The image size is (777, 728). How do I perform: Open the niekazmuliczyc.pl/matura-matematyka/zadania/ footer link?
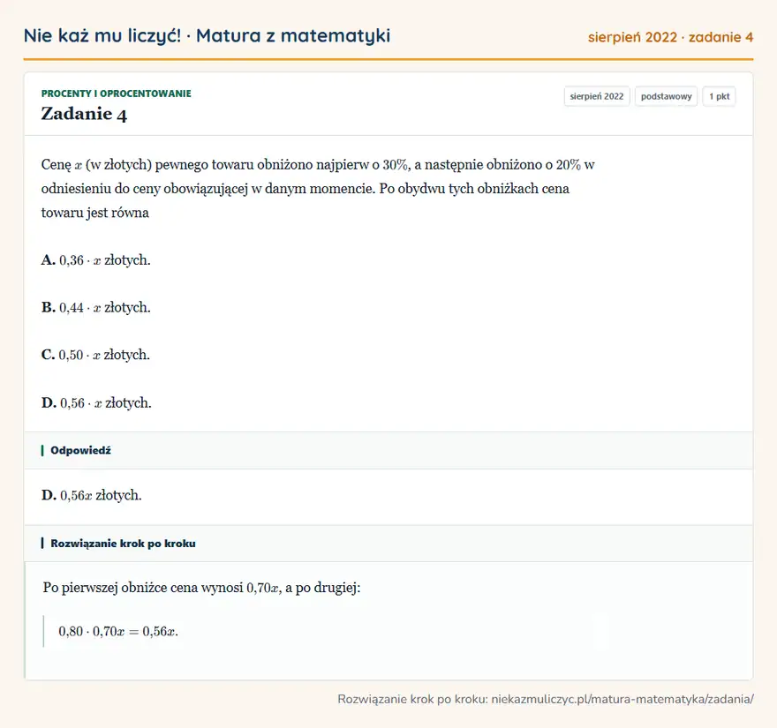pyautogui.click(x=622, y=699)
